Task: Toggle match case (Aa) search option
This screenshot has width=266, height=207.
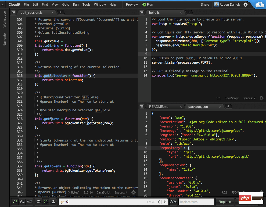Action: [22, 202]
